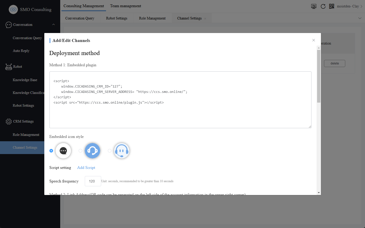Open Knowledge Base in sidebar
The width and height of the screenshot is (365, 228).
coord(25,80)
